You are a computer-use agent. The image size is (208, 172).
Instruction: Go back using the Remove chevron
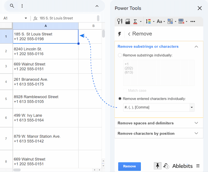pyautogui.click(x=129, y=34)
